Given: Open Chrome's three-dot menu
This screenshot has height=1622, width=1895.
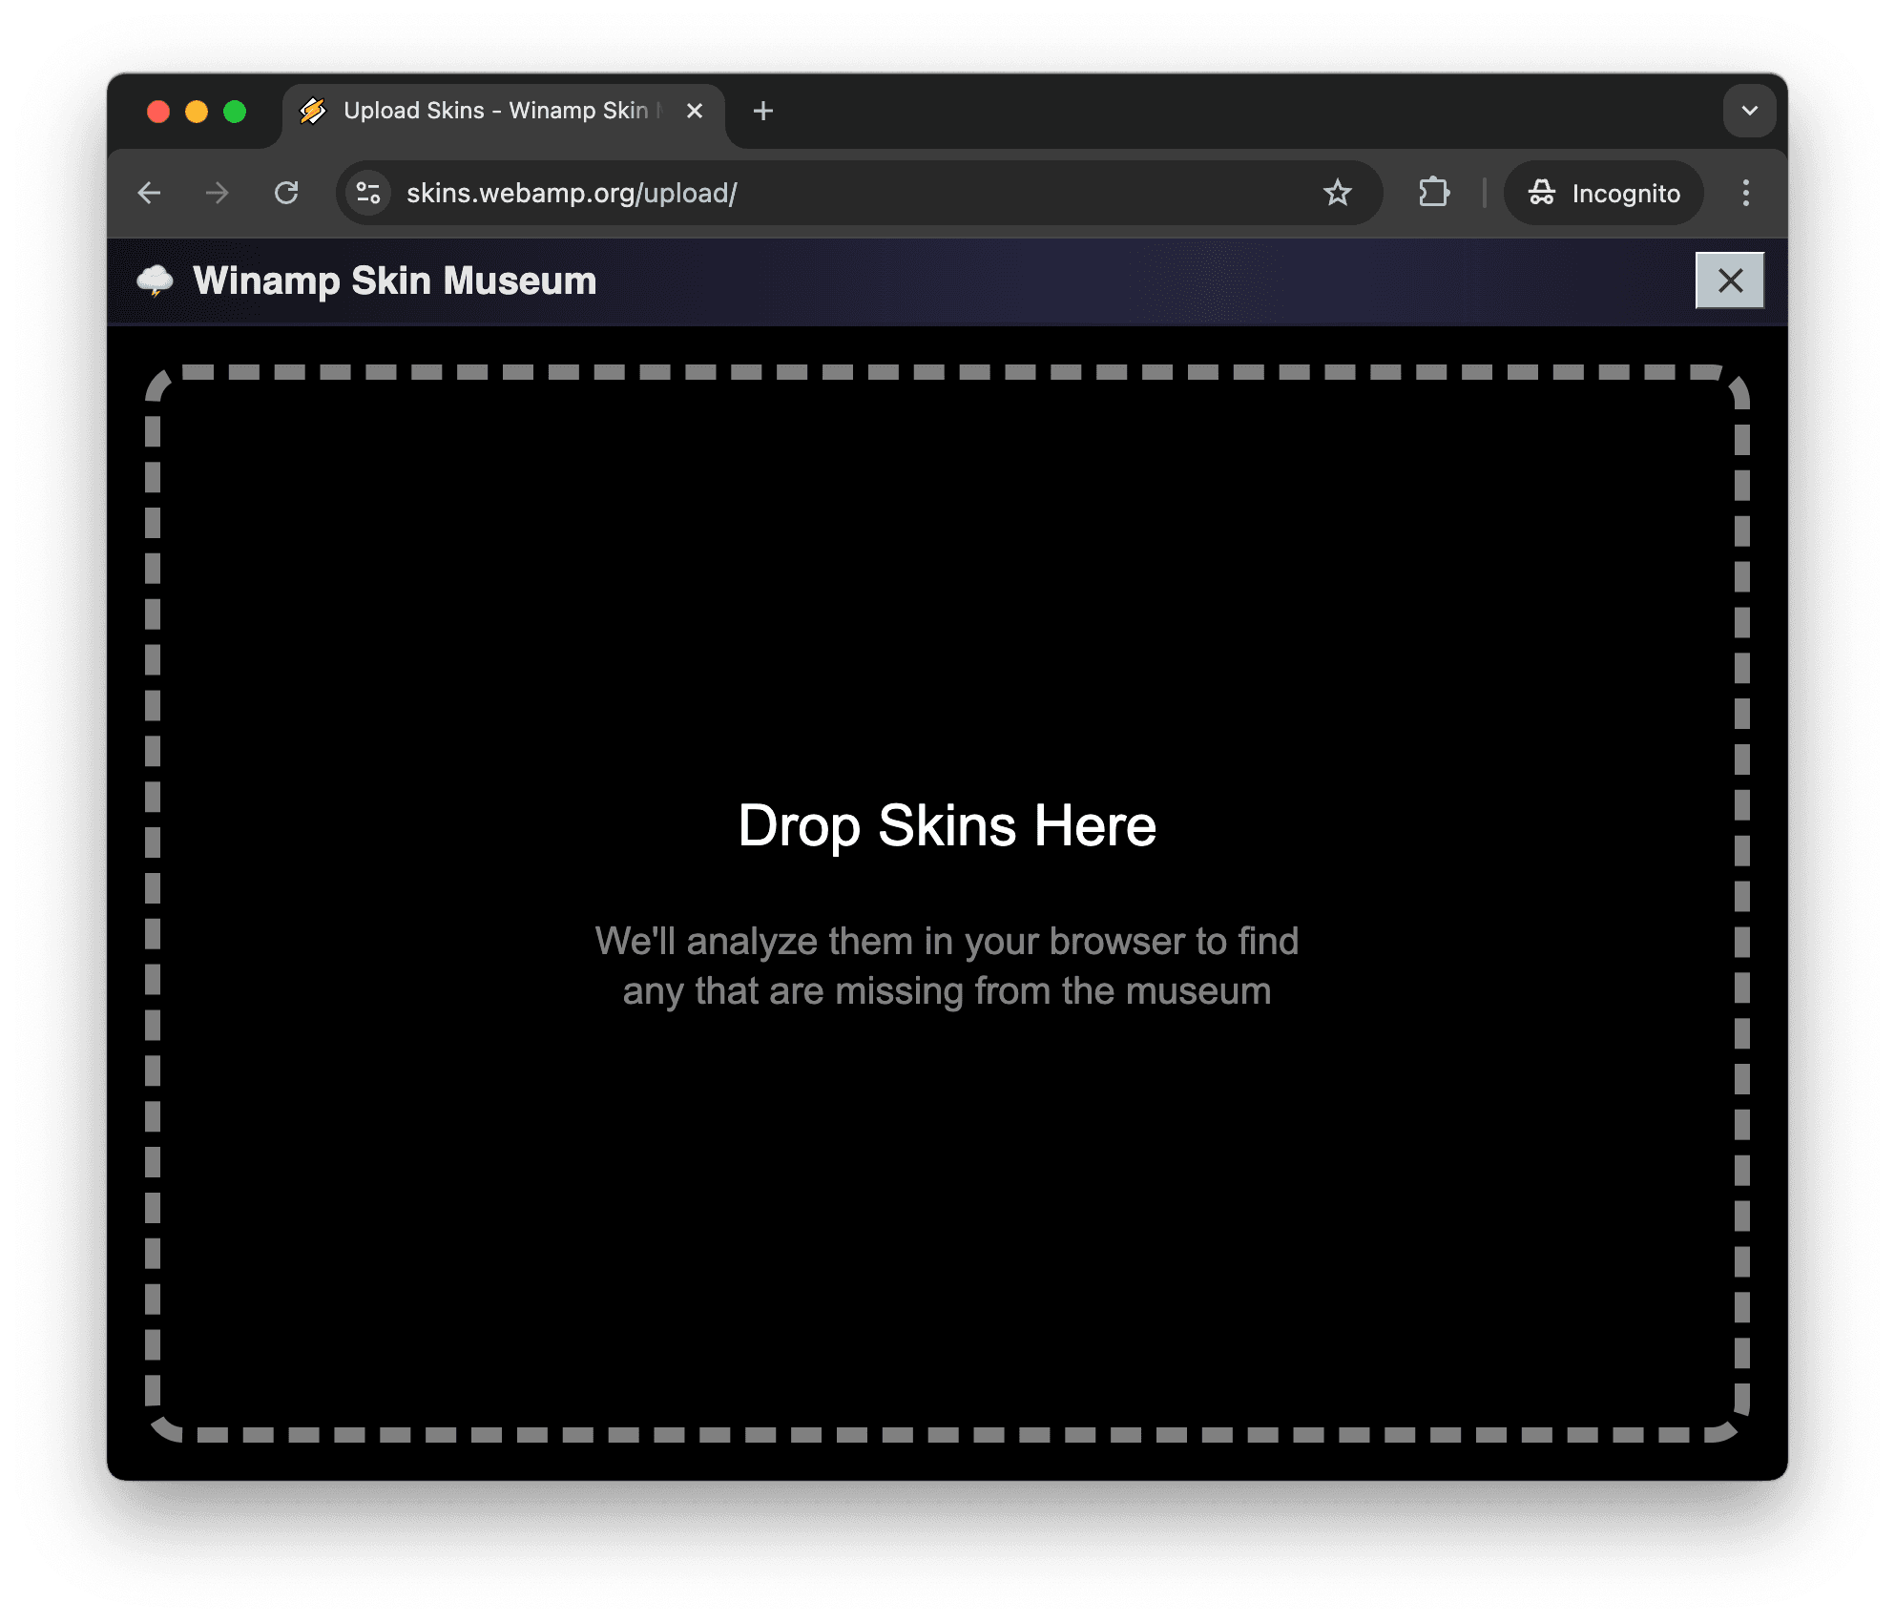Looking at the screenshot, I should (x=1745, y=194).
